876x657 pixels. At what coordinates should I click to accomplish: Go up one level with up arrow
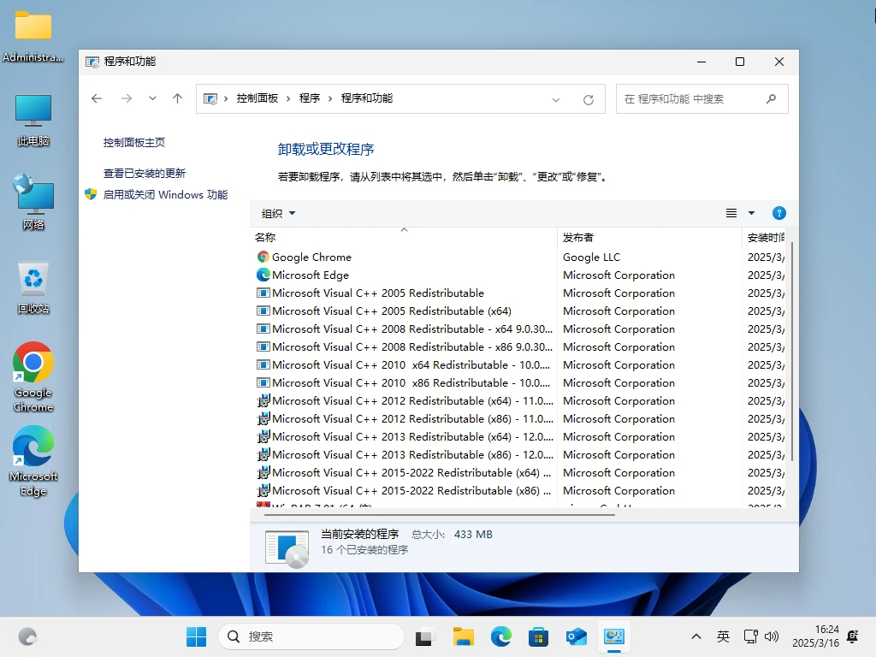pos(178,98)
